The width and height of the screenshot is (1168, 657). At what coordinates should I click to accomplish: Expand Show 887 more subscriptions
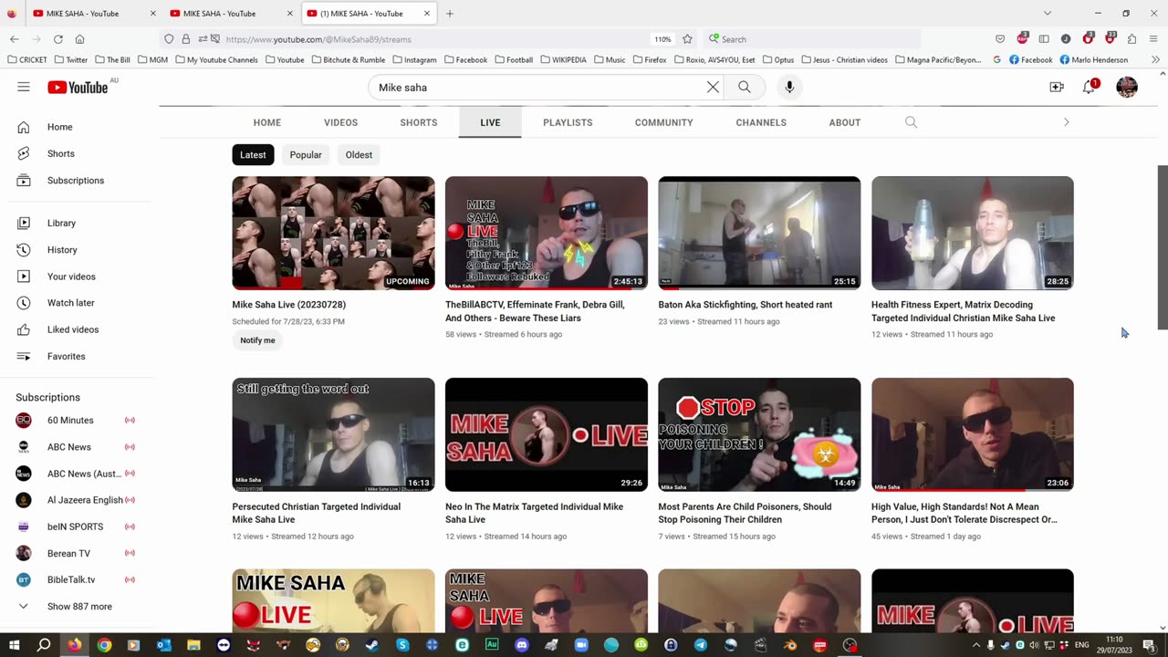point(80,607)
